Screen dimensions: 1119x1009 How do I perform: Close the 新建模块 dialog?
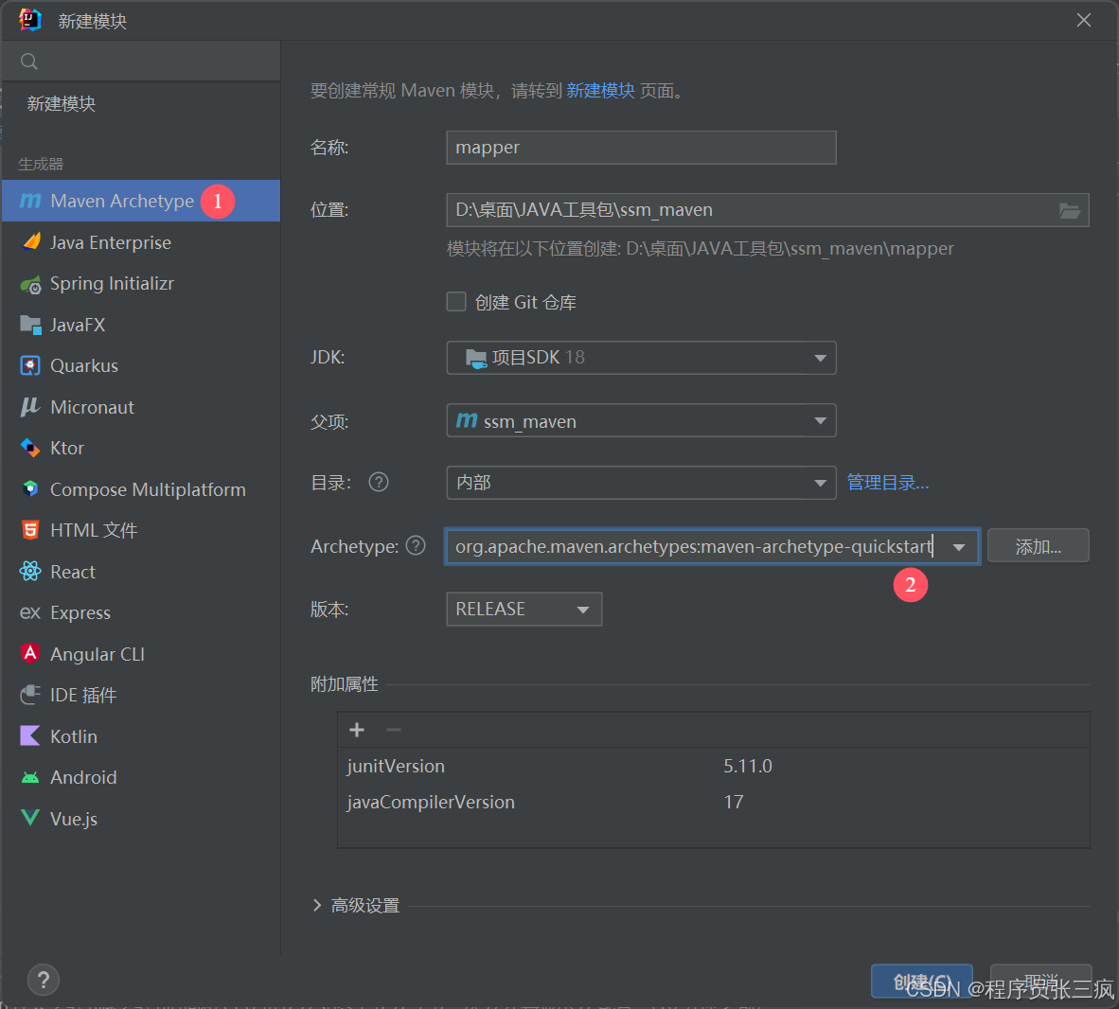click(1083, 20)
